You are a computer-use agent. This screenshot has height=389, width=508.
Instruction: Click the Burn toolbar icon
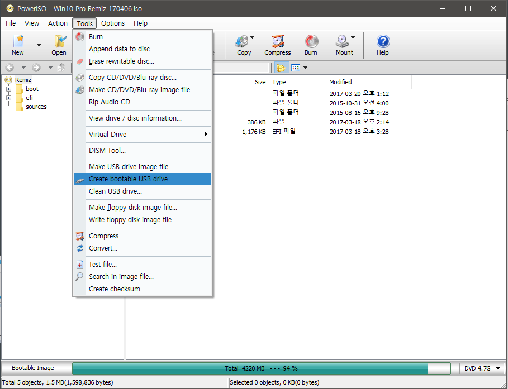tap(311, 45)
